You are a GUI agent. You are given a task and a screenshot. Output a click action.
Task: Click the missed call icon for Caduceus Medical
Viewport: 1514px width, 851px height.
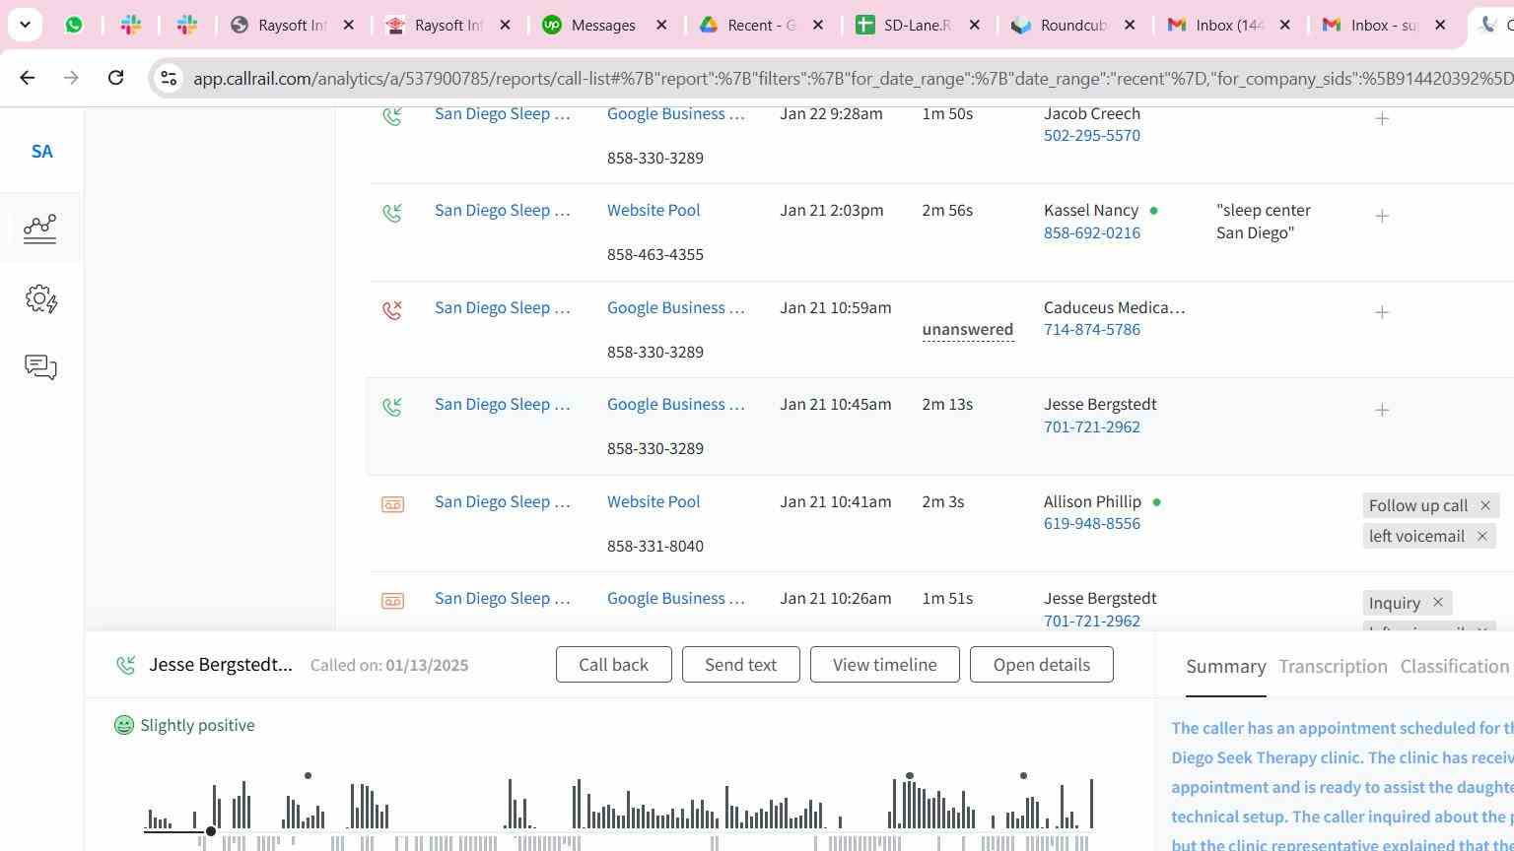[x=392, y=310]
